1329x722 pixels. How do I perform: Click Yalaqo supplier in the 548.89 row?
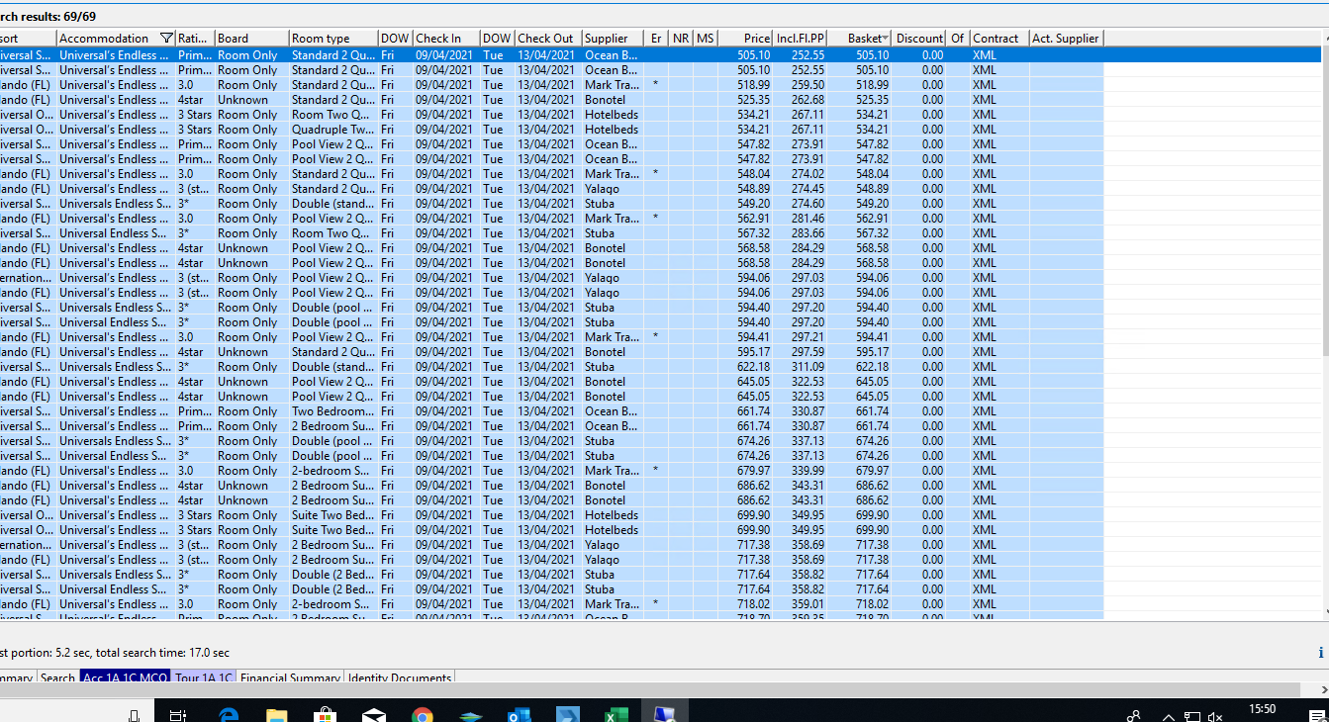(x=603, y=189)
